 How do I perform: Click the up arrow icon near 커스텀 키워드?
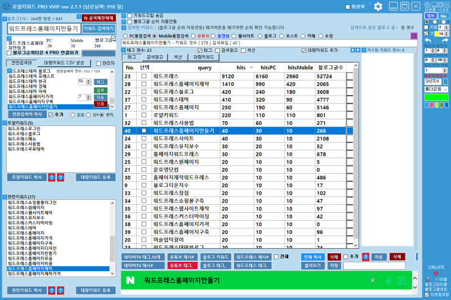(x=353, y=50)
